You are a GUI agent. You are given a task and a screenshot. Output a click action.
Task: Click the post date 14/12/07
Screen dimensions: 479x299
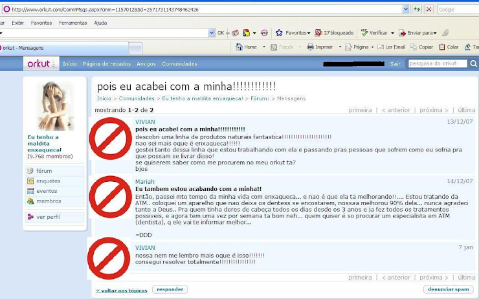pos(460,181)
